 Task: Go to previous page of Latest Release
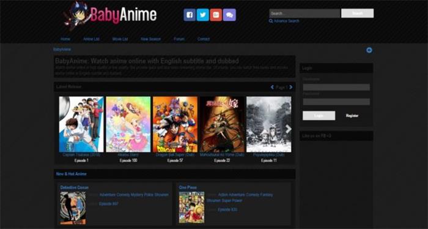pyautogui.click(x=272, y=87)
